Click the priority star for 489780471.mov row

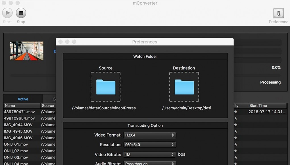coord(235,112)
